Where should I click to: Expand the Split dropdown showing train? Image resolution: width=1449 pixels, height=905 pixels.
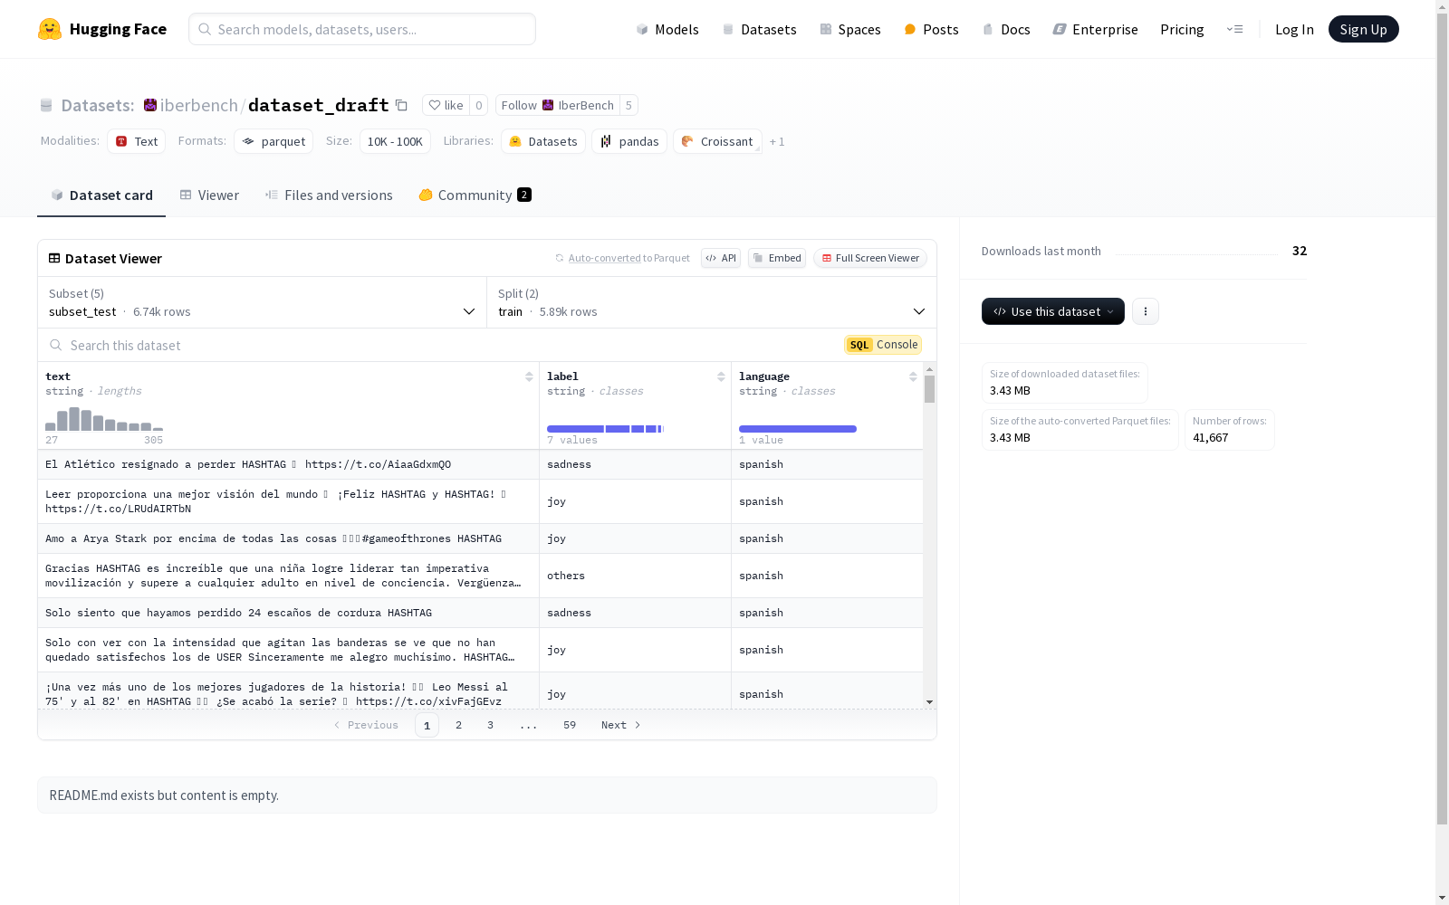coord(712,302)
